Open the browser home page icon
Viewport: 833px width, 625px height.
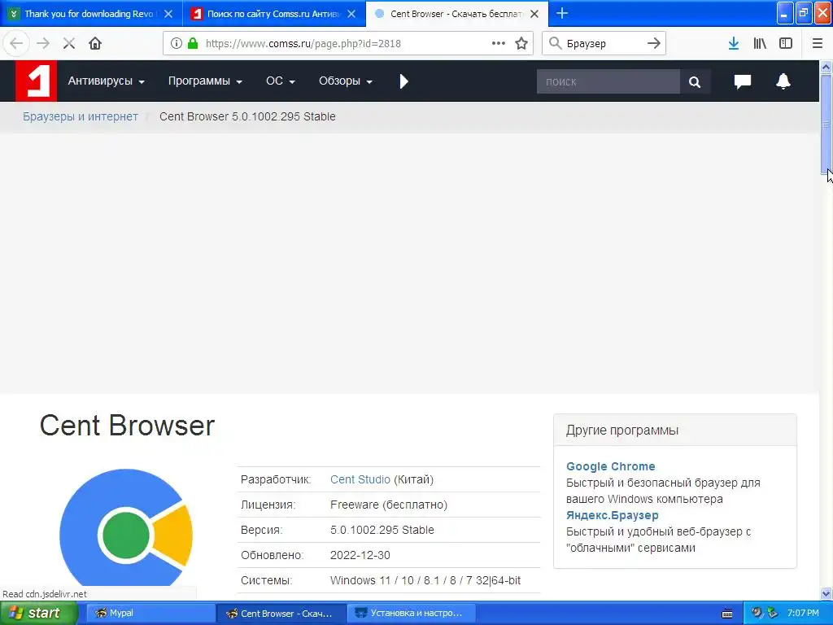pyautogui.click(x=95, y=44)
